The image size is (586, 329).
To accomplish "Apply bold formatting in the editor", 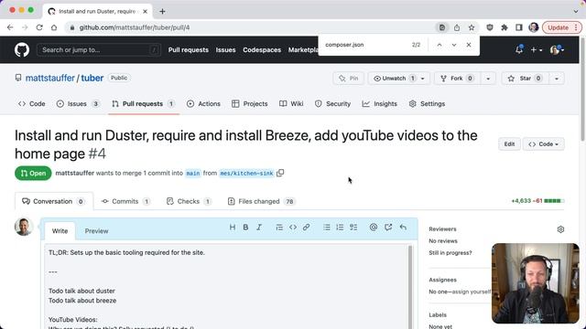I will [245, 228].
